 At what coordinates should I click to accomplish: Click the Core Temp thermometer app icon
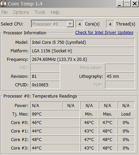[3, 4]
